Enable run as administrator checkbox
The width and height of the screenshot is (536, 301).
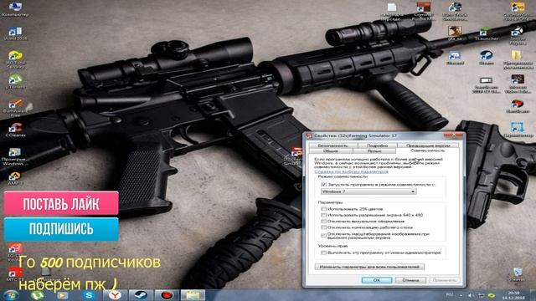[x=323, y=253]
